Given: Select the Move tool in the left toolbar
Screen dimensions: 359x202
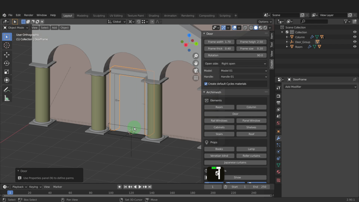Looking at the screenshot, I should [x=7, y=54].
